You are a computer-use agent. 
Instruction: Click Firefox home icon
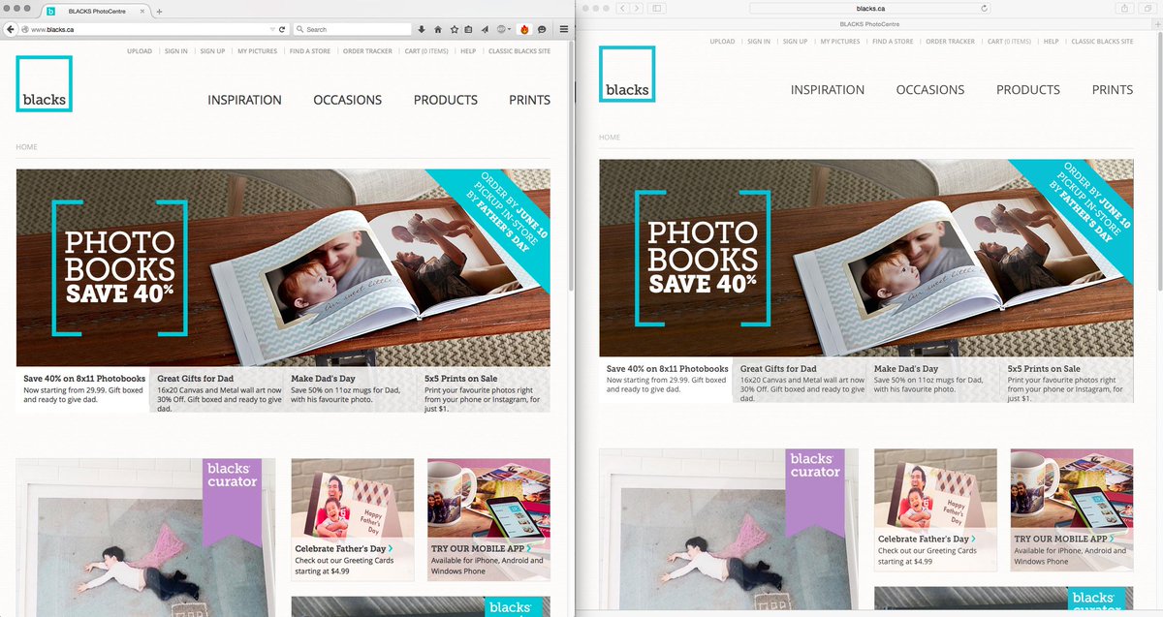tap(438, 29)
